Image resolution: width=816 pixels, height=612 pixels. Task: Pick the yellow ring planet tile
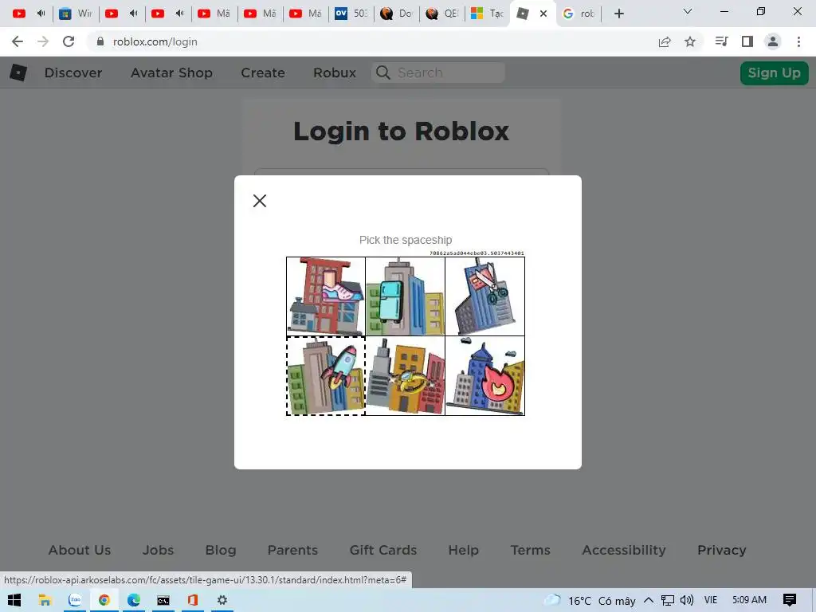coord(406,376)
